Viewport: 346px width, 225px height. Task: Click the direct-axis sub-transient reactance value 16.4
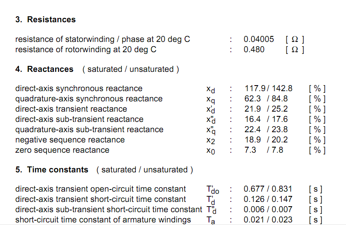tap(253, 119)
